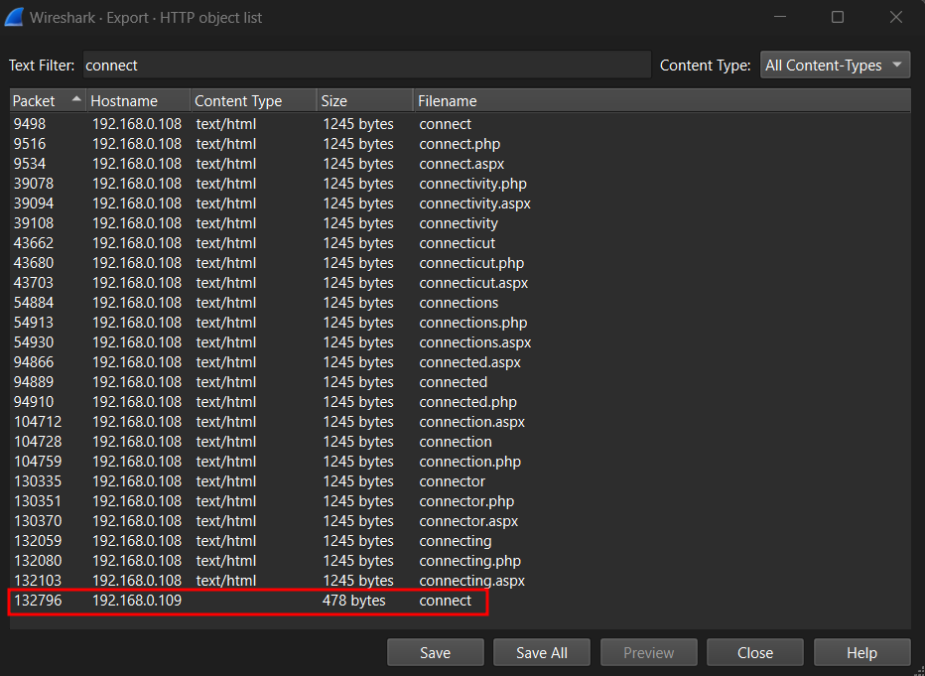Viewport: 925px width, 676px height.
Task: Select the connected.php row
Action: [461, 402]
